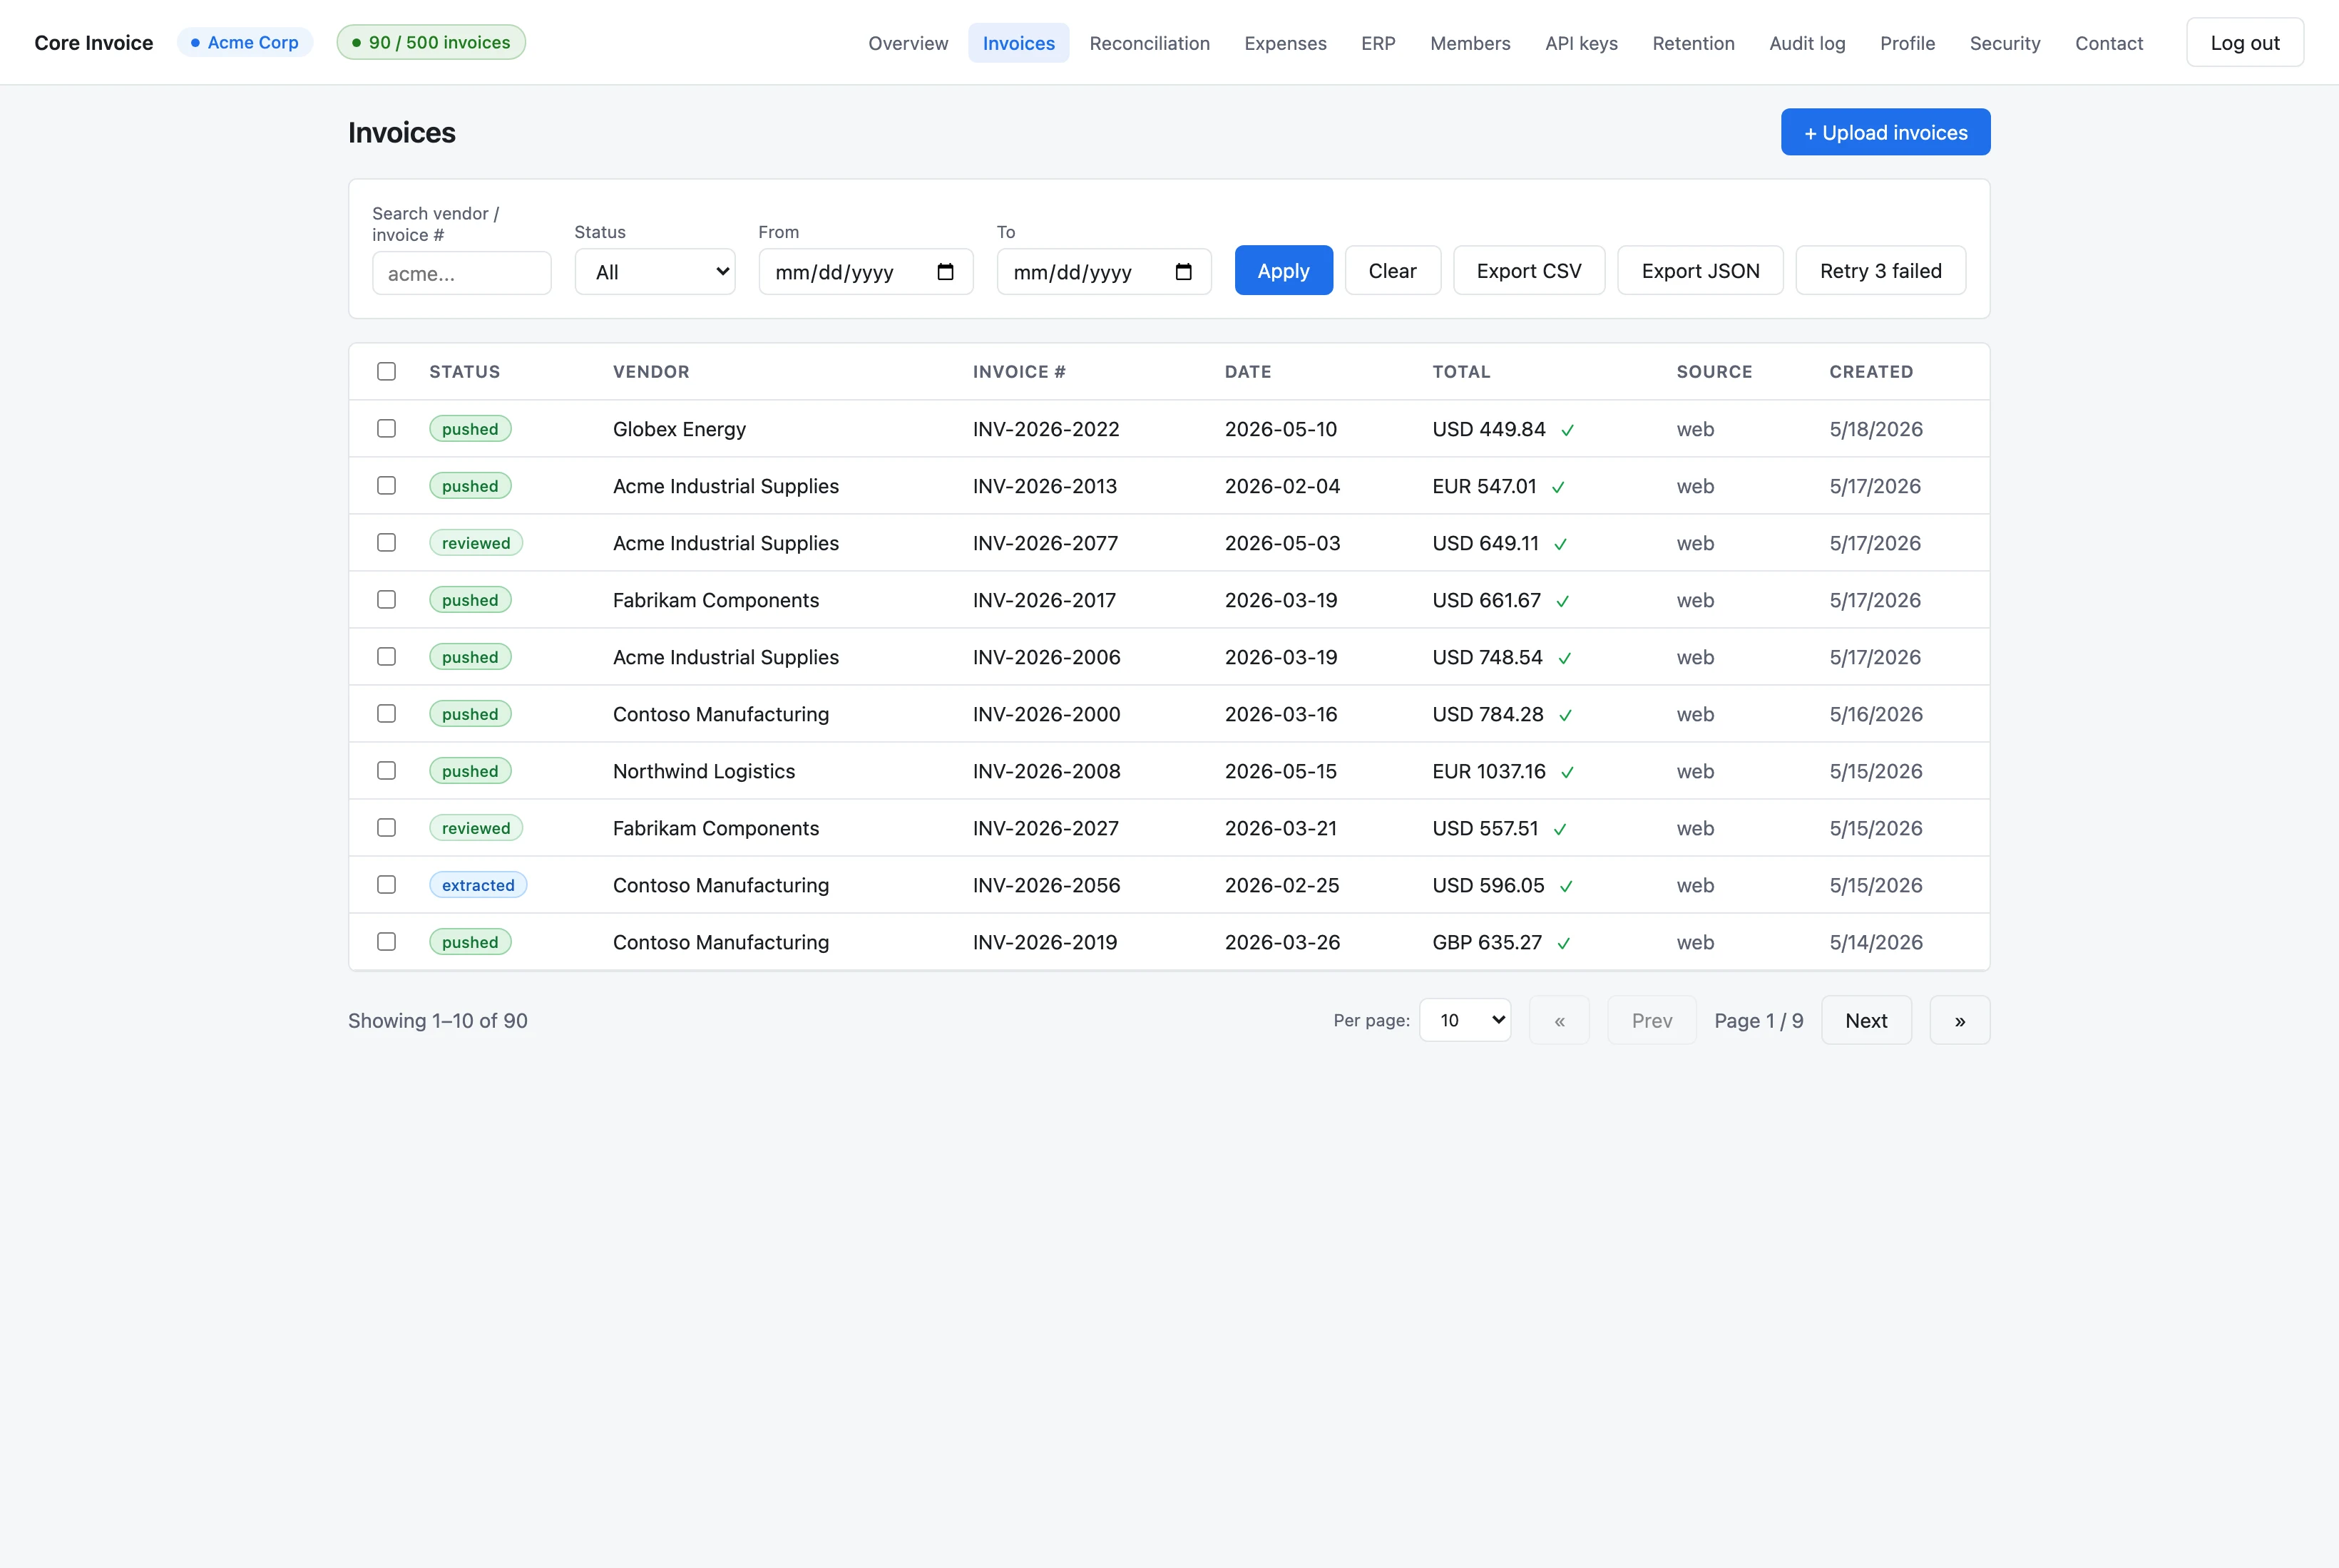
Task: Click the Core Invoice logo text
Action: point(94,43)
